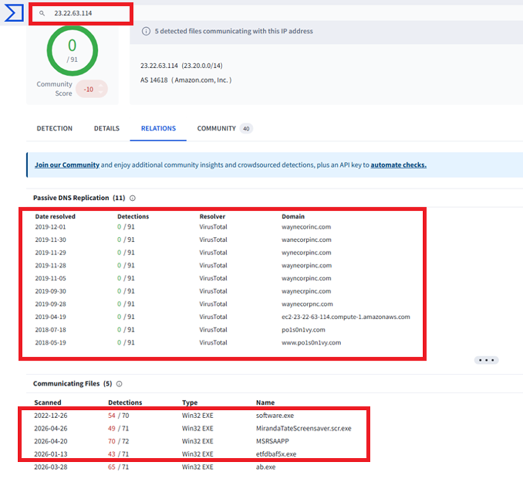Click date 2019-12-01 in DNS table
523x479 pixels.
[50, 227]
